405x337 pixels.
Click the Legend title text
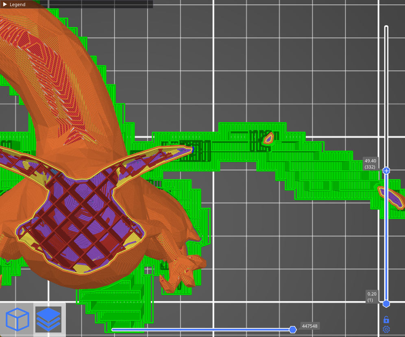pos(17,4)
